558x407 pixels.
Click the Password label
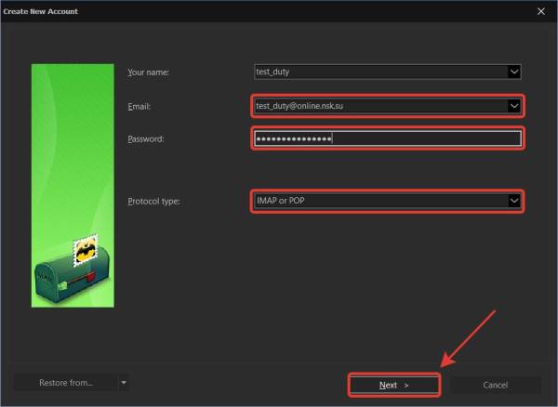(x=145, y=139)
